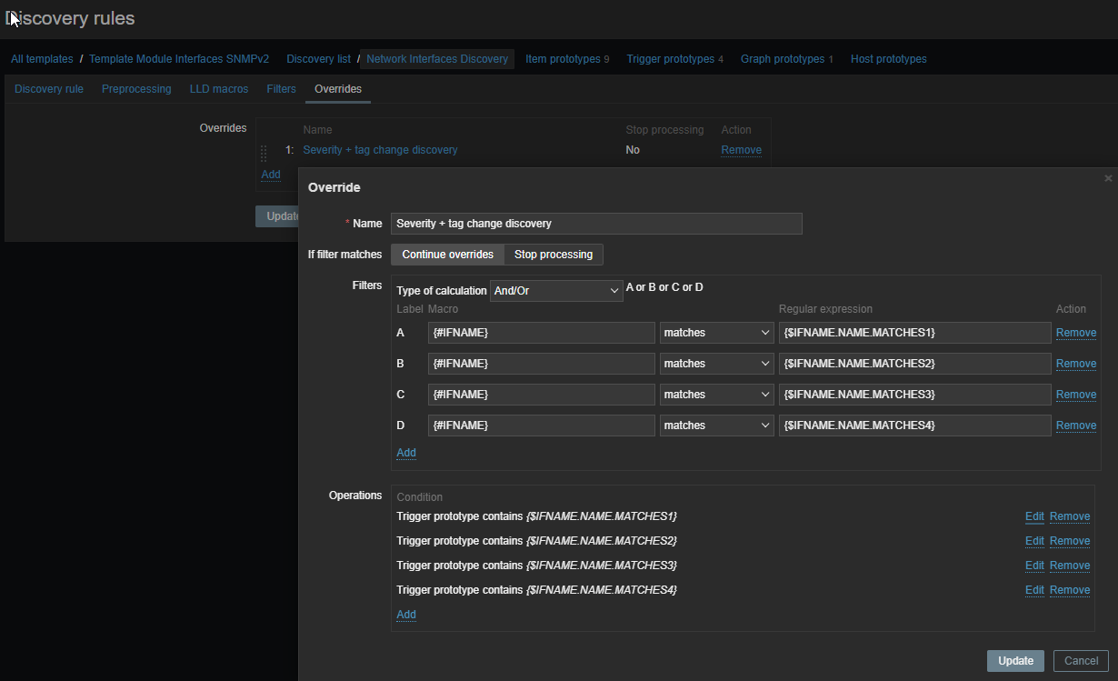Select Stop processing option
Screen dimensions: 1118x681
coord(553,255)
